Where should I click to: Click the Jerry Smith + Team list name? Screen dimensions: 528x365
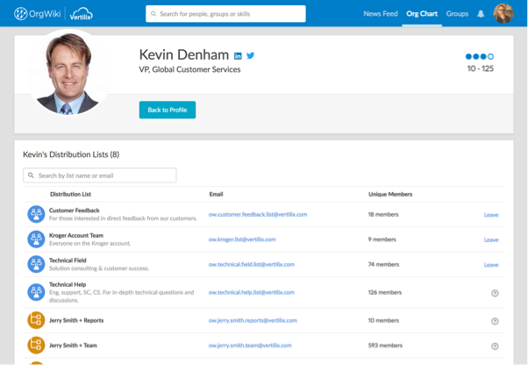[73, 345]
